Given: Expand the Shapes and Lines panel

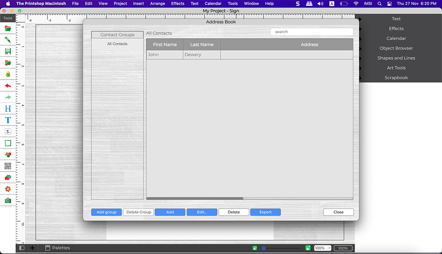Looking at the screenshot, I should pos(396,58).
